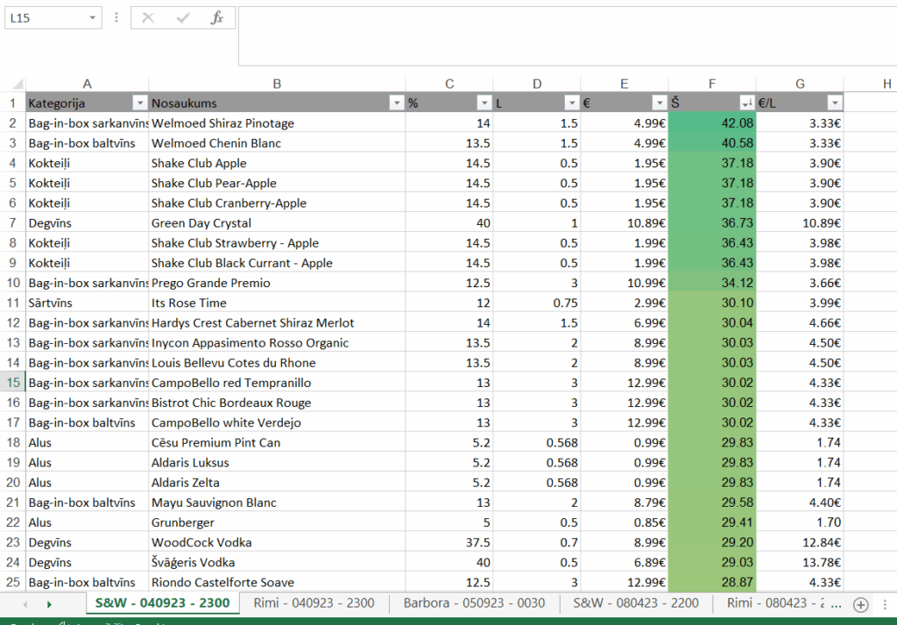Open the % column filter dropdown

(x=484, y=103)
